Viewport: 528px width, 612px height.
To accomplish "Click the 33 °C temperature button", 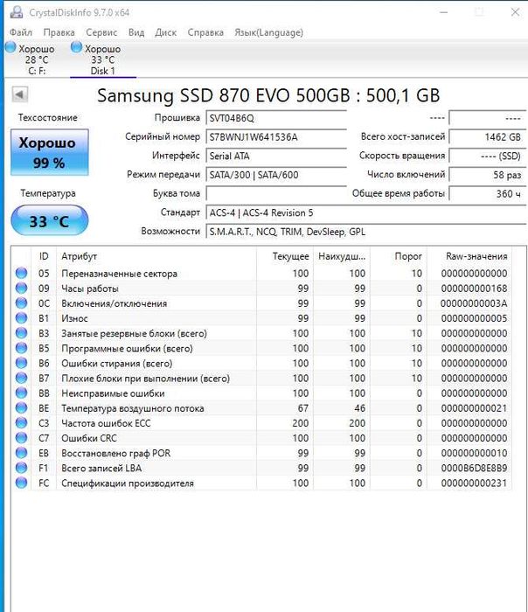I will coord(50,221).
